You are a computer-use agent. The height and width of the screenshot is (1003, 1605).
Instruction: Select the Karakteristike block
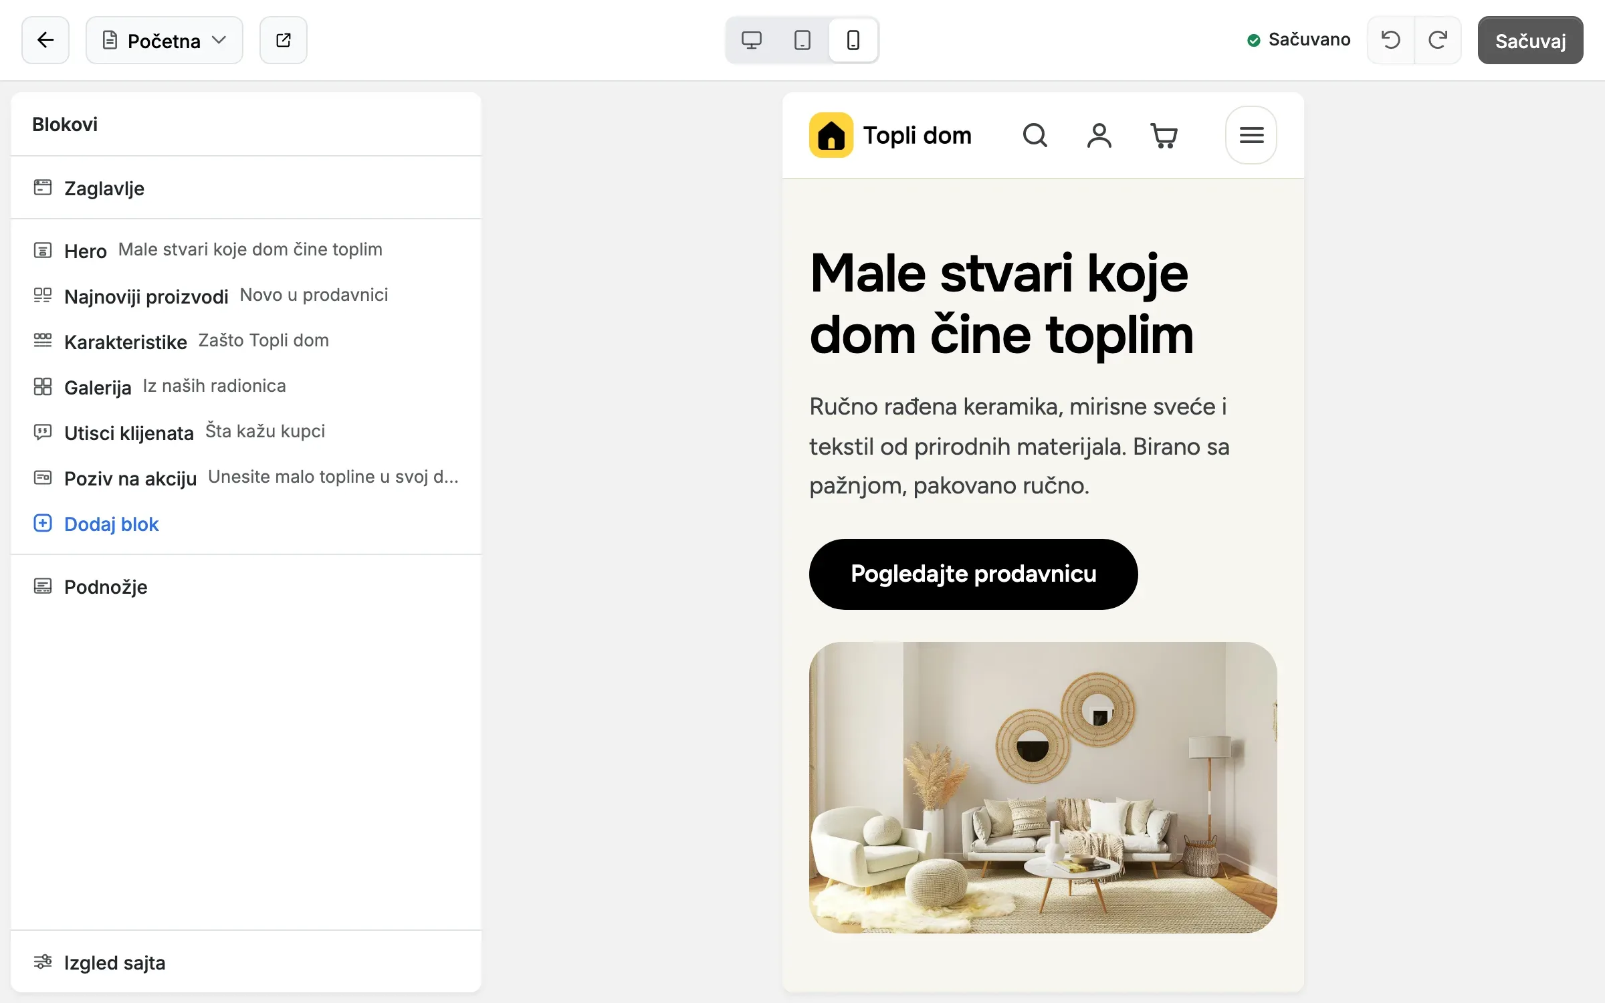(x=246, y=342)
